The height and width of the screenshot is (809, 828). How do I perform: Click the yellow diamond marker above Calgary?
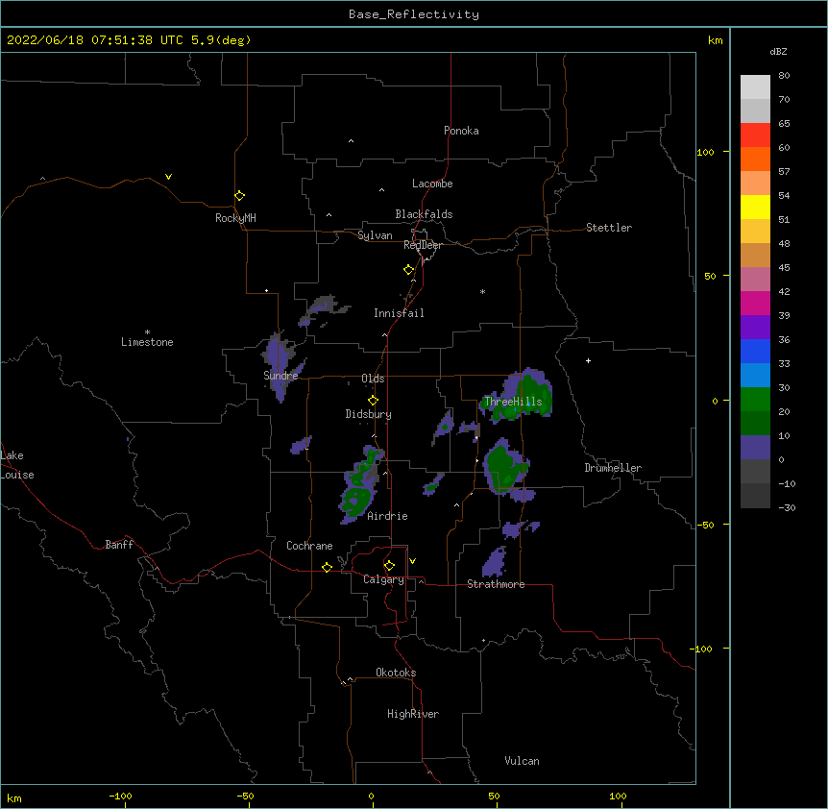(x=389, y=566)
